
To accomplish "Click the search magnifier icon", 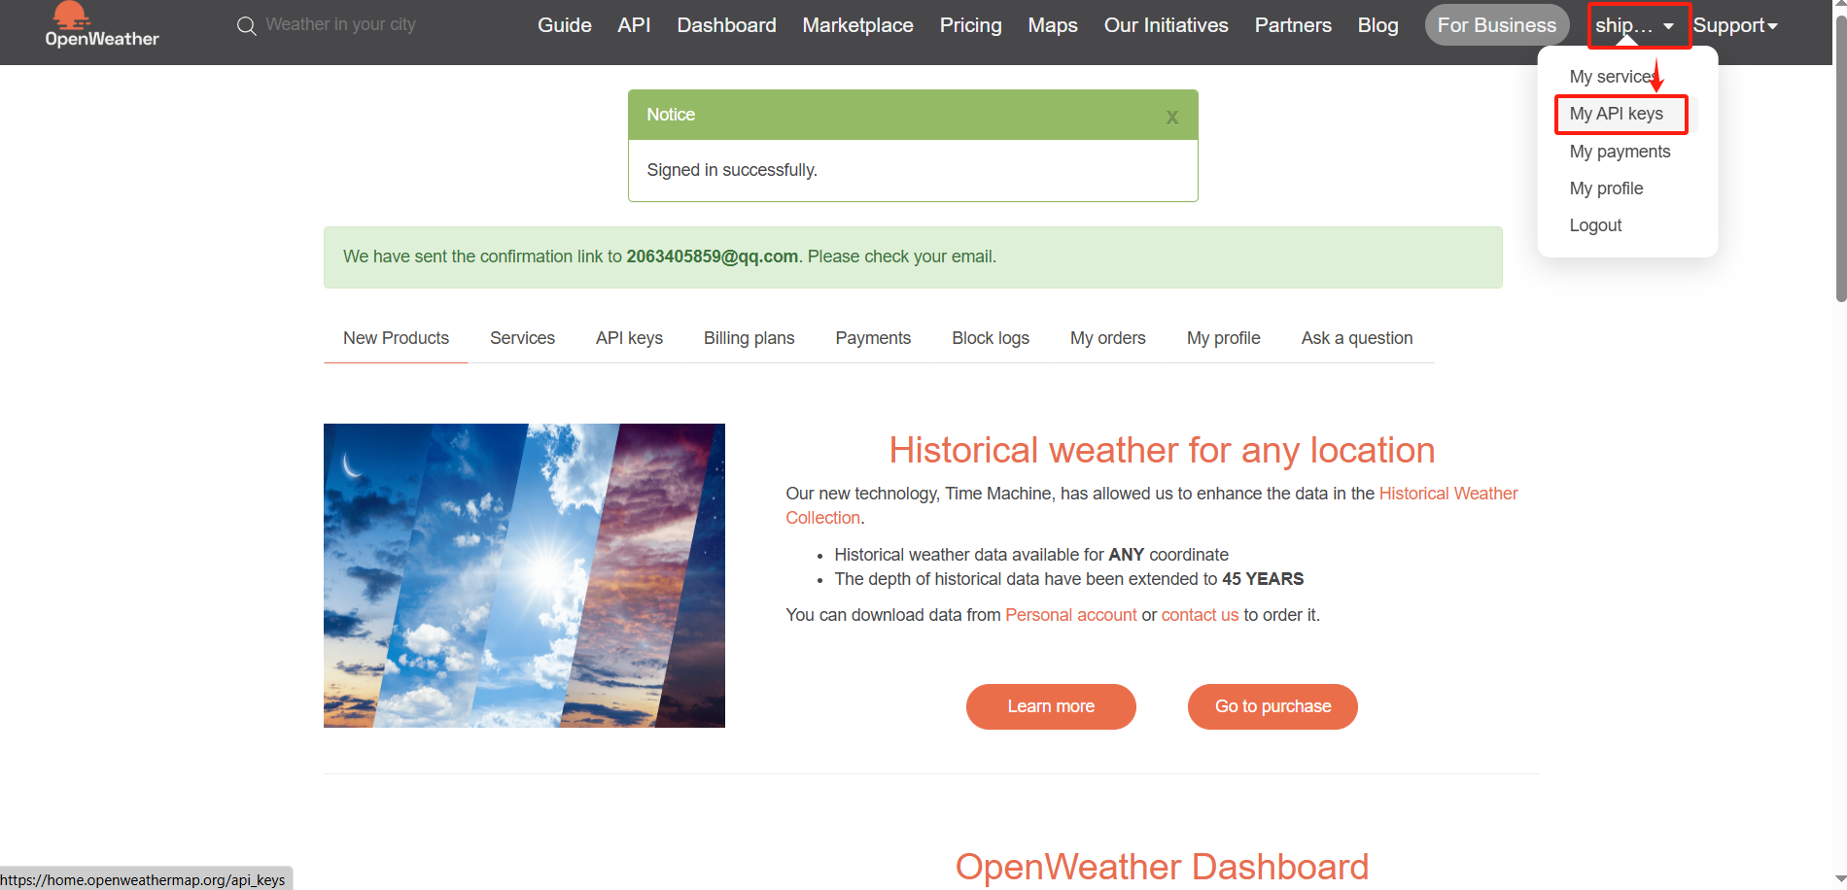I will click(247, 25).
